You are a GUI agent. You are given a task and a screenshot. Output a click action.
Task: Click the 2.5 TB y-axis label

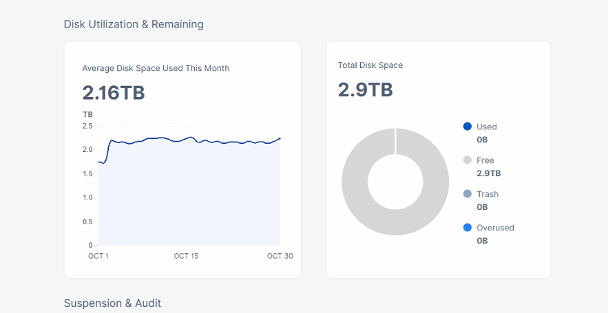pyautogui.click(x=87, y=126)
